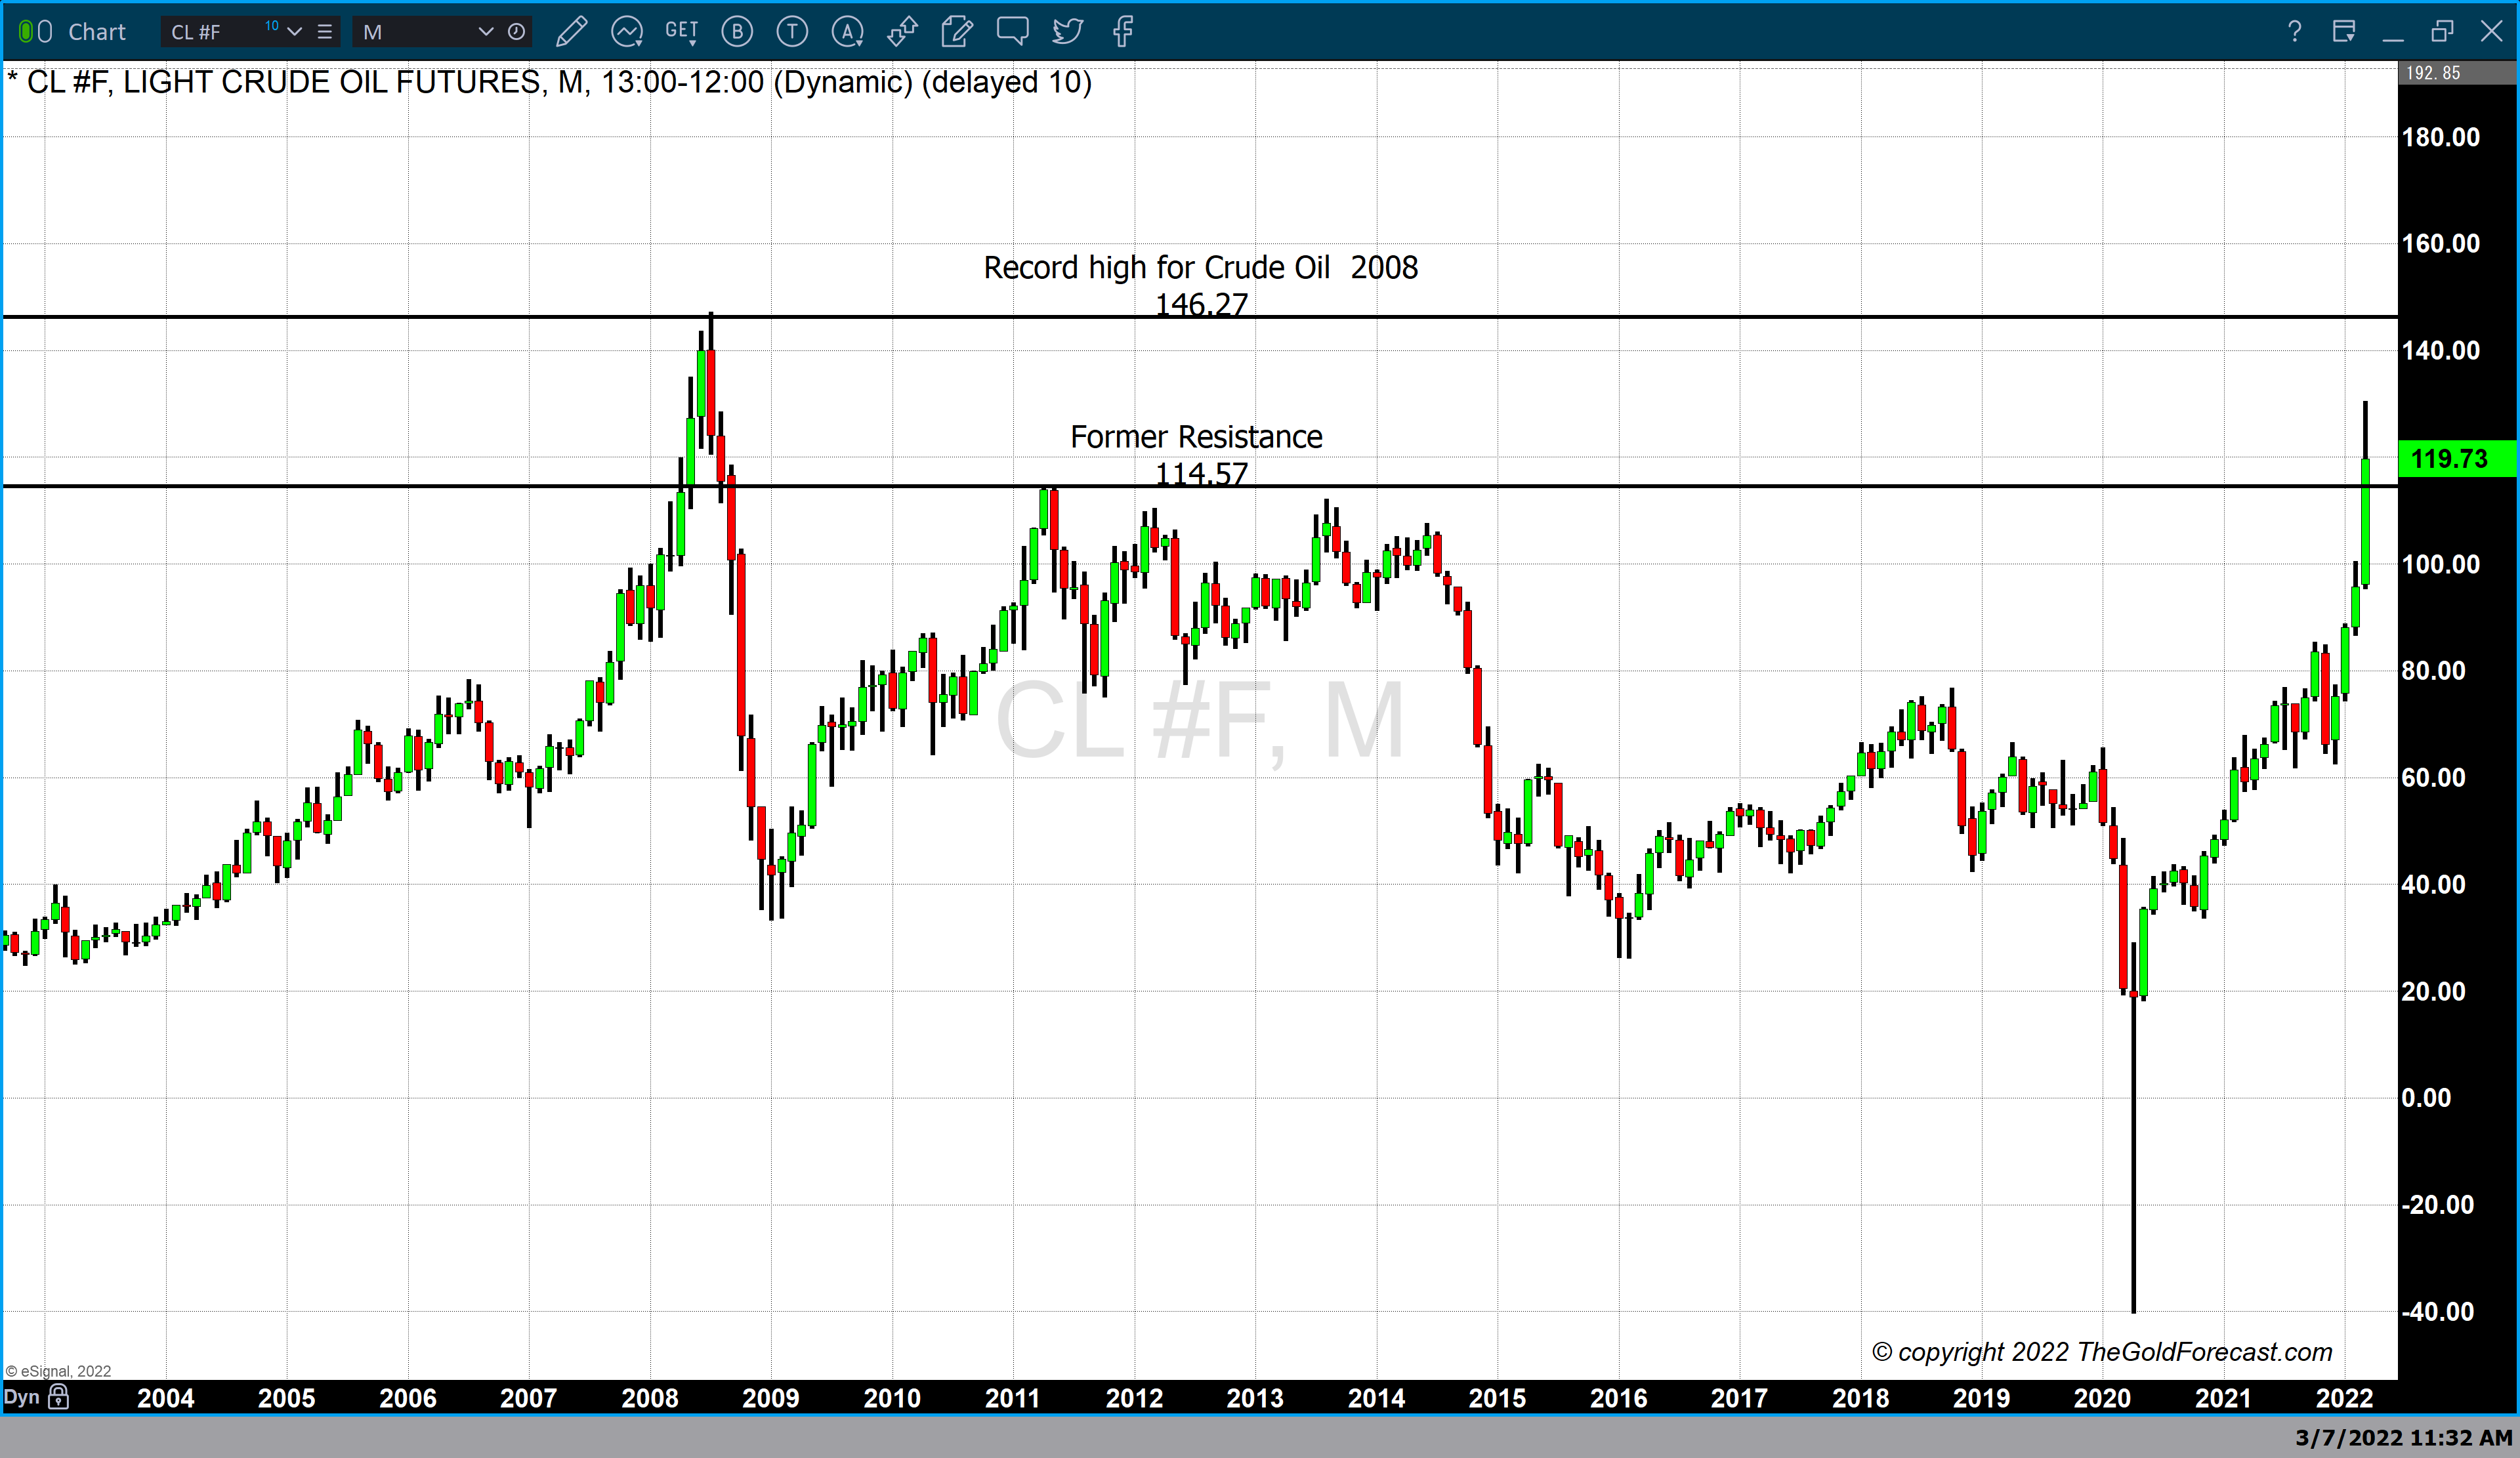Open the help question mark

2294,32
